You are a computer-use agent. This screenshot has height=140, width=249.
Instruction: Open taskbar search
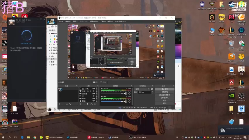point(9,137)
